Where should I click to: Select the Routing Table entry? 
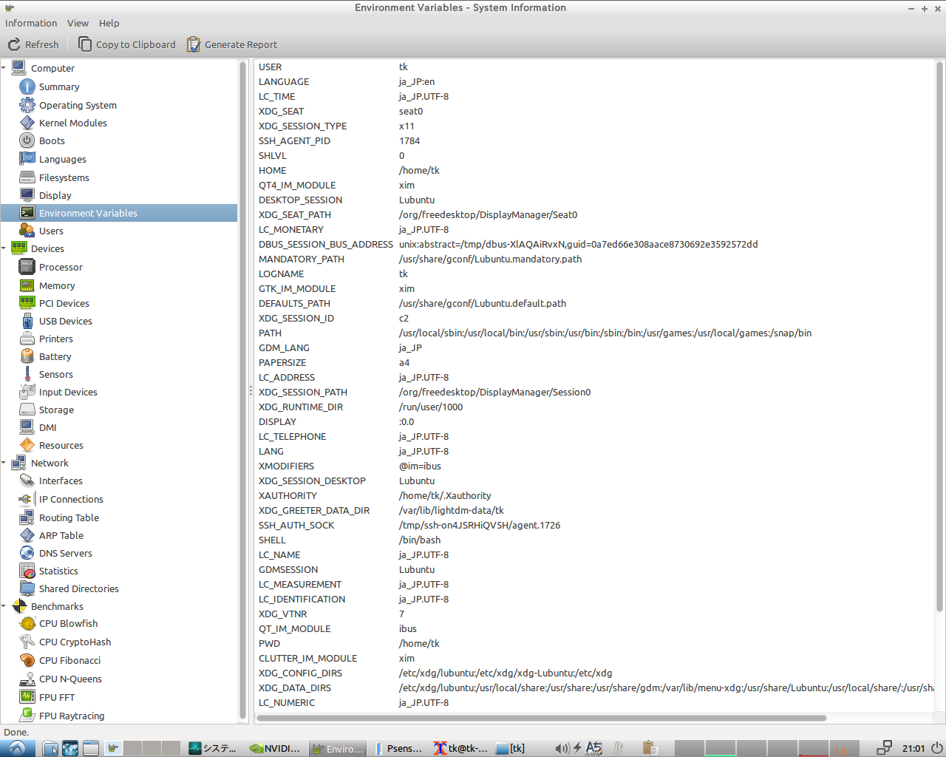tap(69, 517)
